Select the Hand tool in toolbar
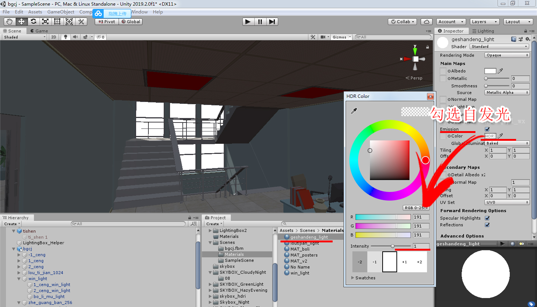The height and width of the screenshot is (307, 537). 9,22
